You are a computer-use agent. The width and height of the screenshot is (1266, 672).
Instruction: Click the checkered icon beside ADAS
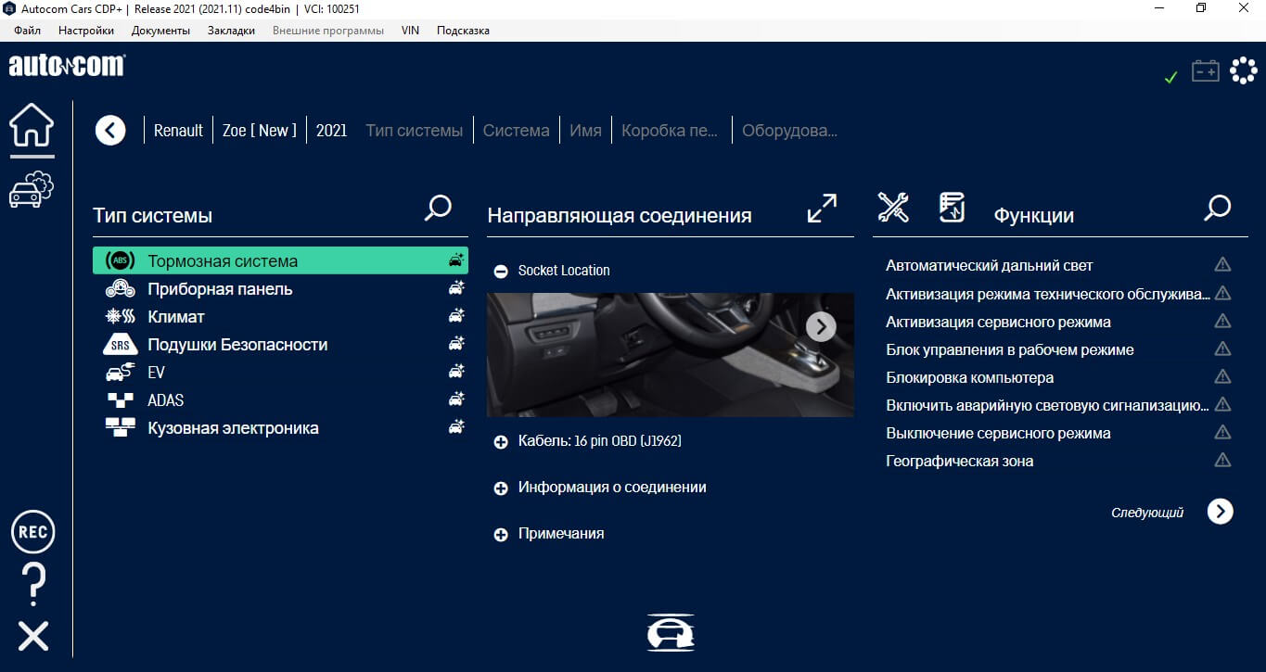(121, 400)
